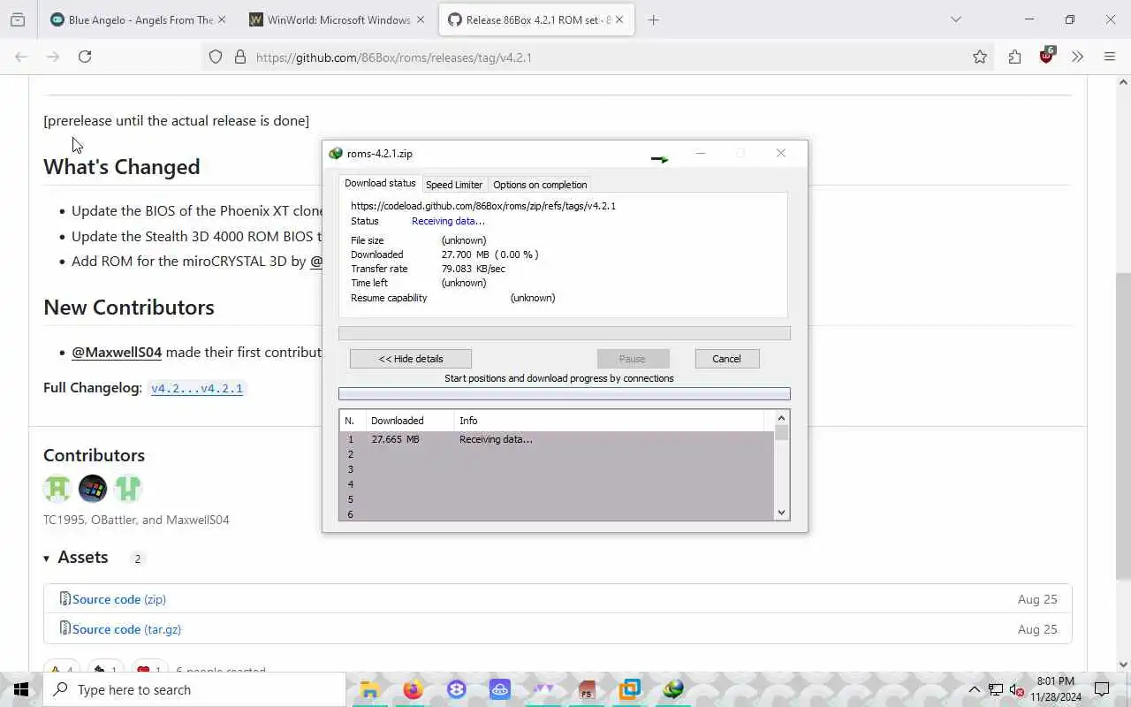Switch to Download status tab
Image resolution: width=1131 pixels, height=707 pixels.
tap(380, 183)
